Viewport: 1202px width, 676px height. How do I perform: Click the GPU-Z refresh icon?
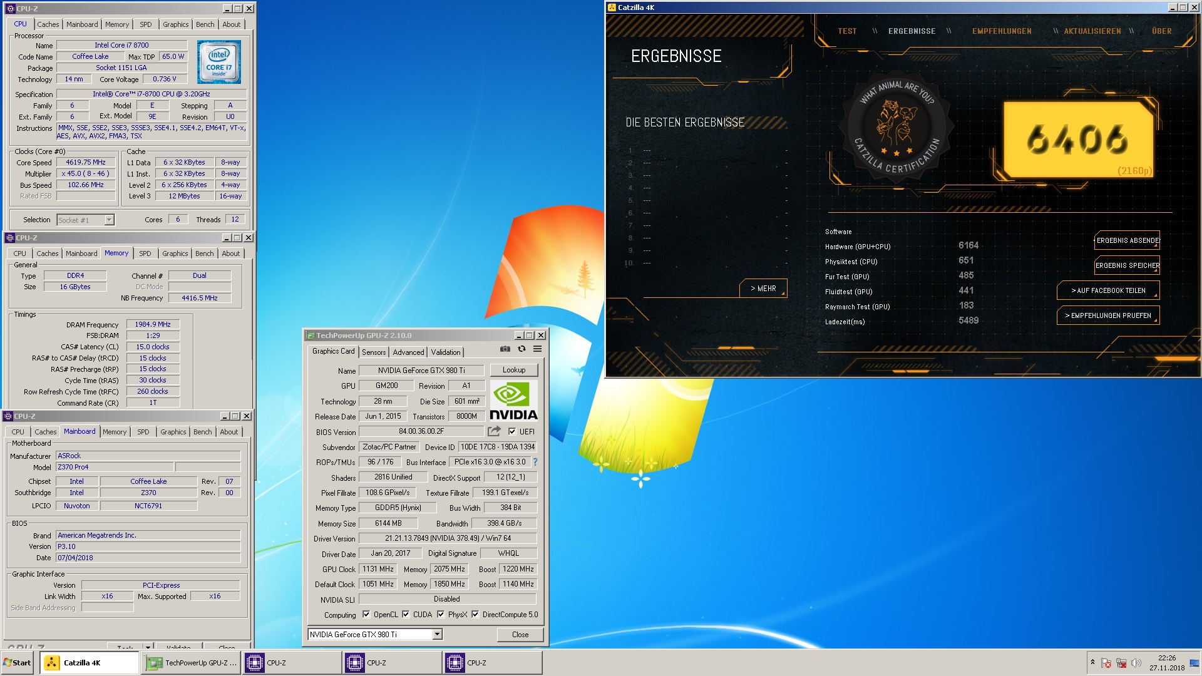pyautogui.click(x=521, y=349)
